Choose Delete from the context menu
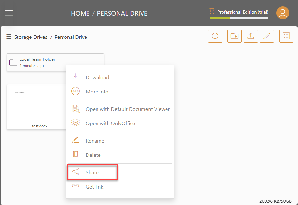298x205 pixels. click(x=120, y=155)
